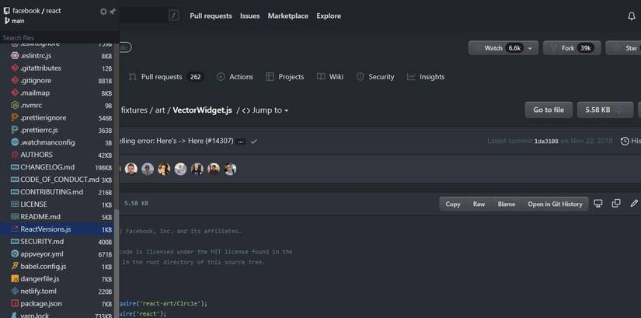
Task: Select CODE_OF_CONDUCT.md in file tree
Action: pyautogui.click(x=59, y=180)
